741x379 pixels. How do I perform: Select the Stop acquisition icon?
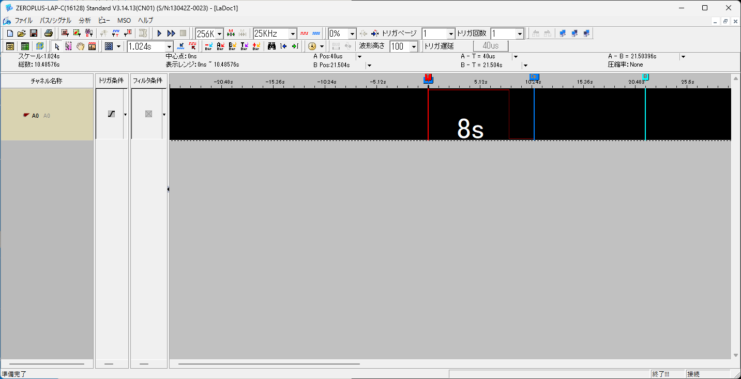183,33
